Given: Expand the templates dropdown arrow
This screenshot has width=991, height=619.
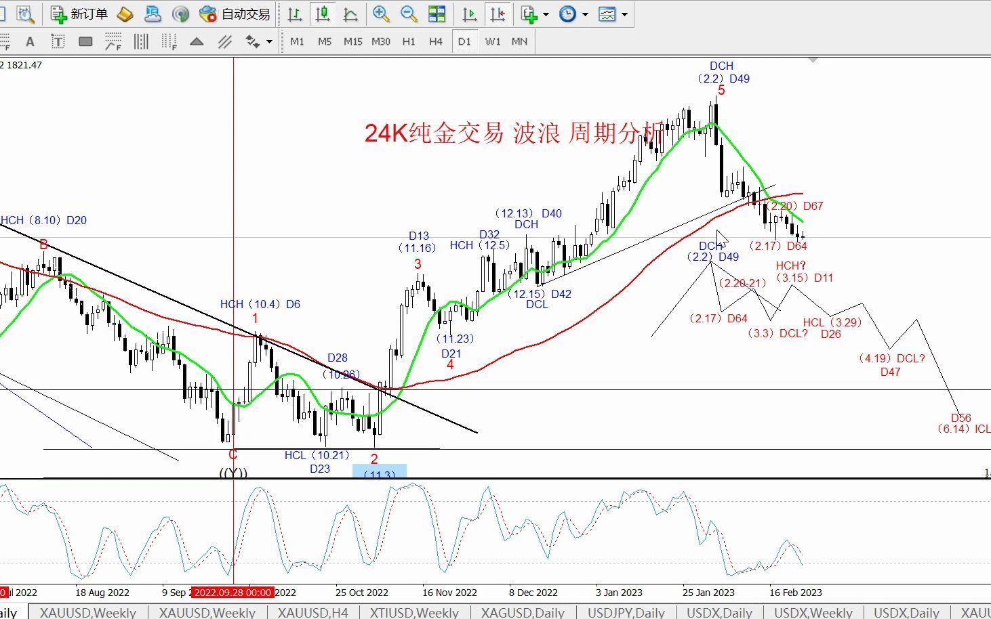Looking at the screenshot, I should pyautogui.click(x=624, y=14).
